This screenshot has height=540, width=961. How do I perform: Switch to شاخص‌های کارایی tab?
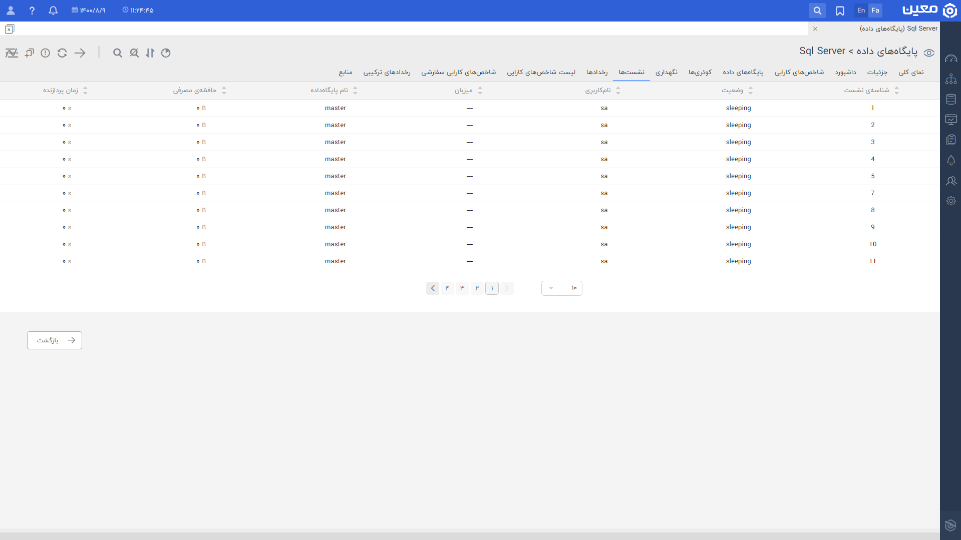(799, 73)
